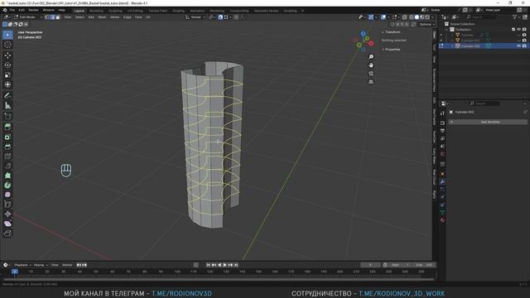Open Playback dropdown in timeline
The image size is (530, 298).
22,265
